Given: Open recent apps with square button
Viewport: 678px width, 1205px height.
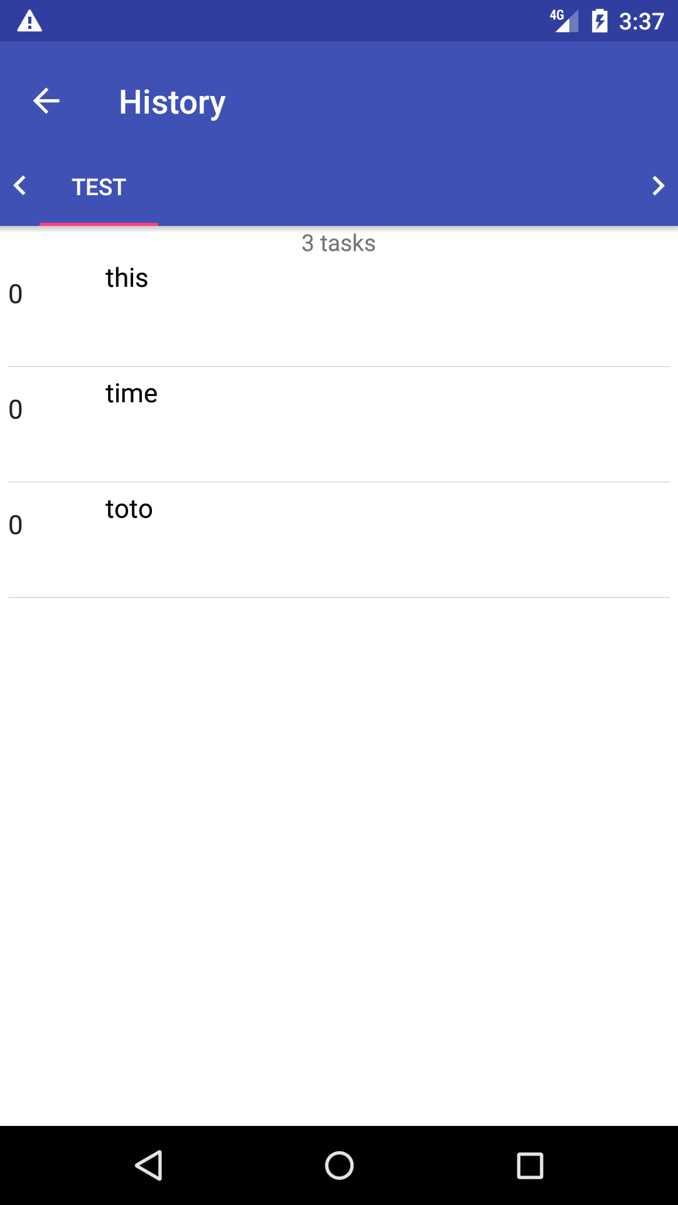Looking at the screenshot, I should (x=530, y=1165).
